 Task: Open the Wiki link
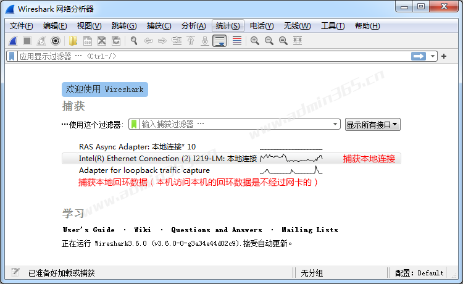[143, 230]
